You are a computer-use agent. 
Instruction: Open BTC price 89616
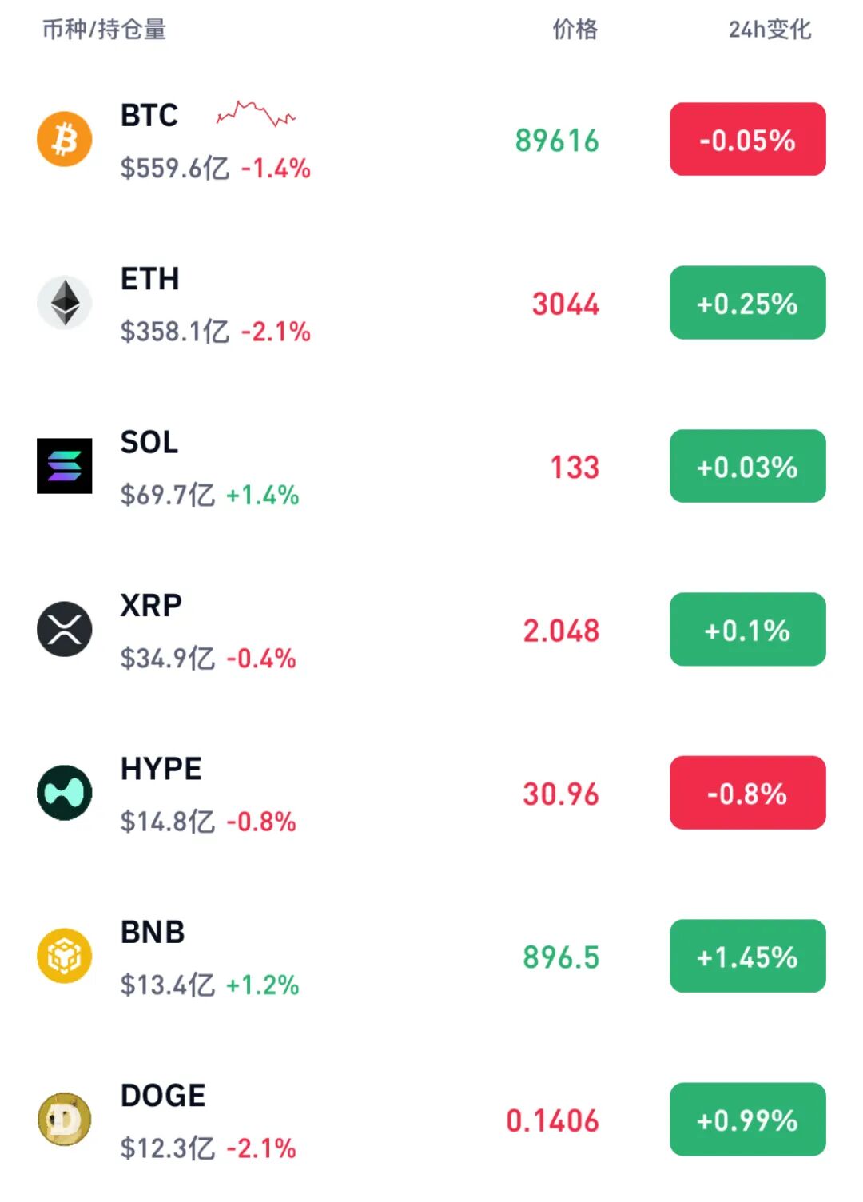click(557, 141)
